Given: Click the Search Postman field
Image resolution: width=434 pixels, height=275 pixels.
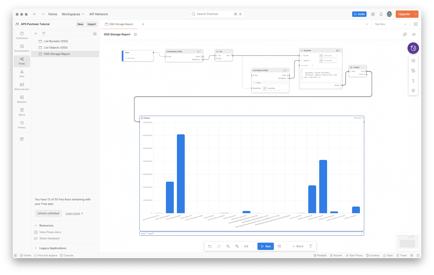Looking at the screenshot, I should (x=214, y=14).
